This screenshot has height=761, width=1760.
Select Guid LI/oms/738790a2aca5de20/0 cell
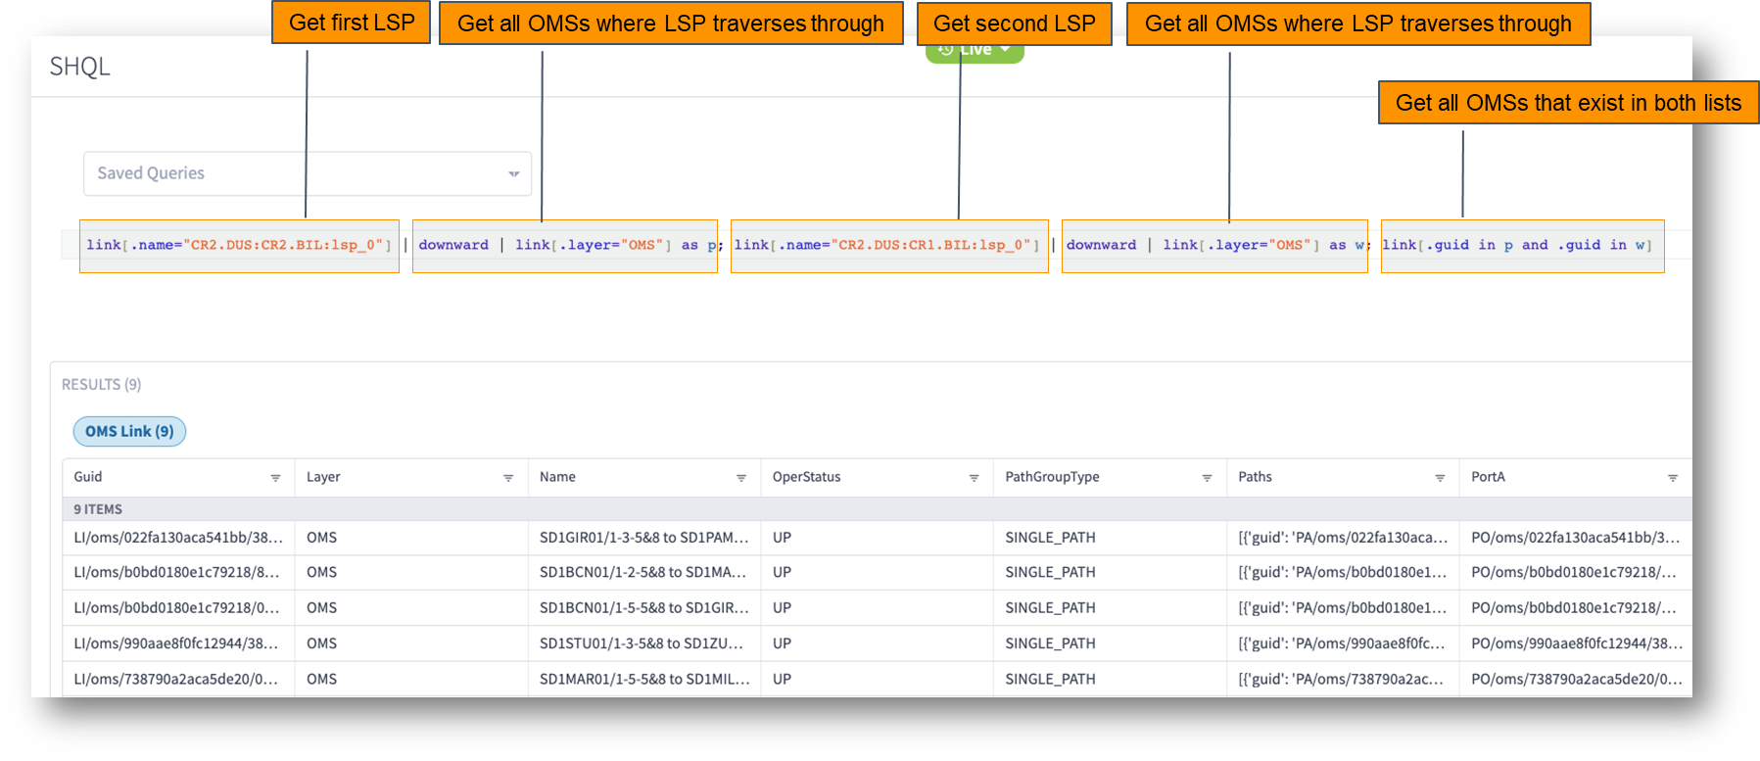(178, 679)
